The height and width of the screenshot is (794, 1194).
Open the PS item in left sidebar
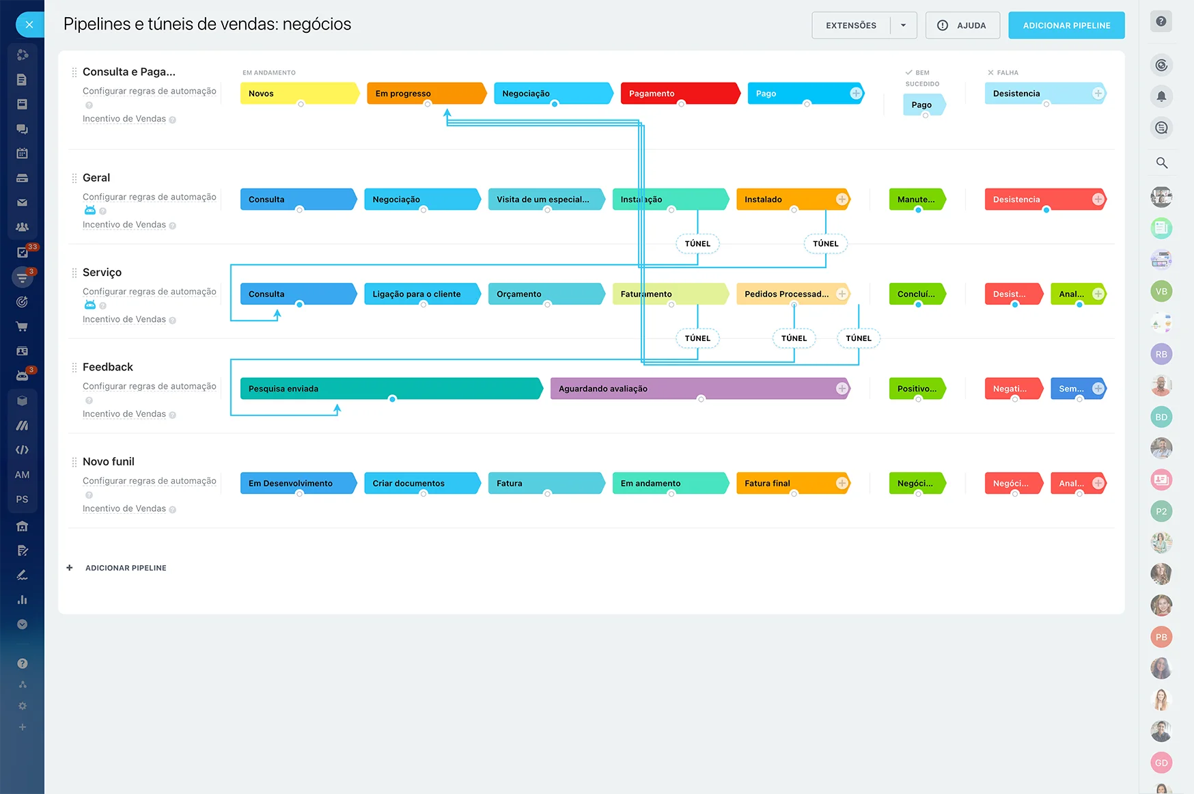22,499
